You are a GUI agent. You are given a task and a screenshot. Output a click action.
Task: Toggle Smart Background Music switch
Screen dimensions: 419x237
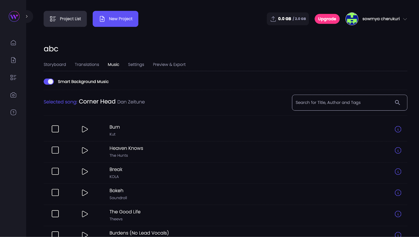pyautogui.click(x=49, y=82)
